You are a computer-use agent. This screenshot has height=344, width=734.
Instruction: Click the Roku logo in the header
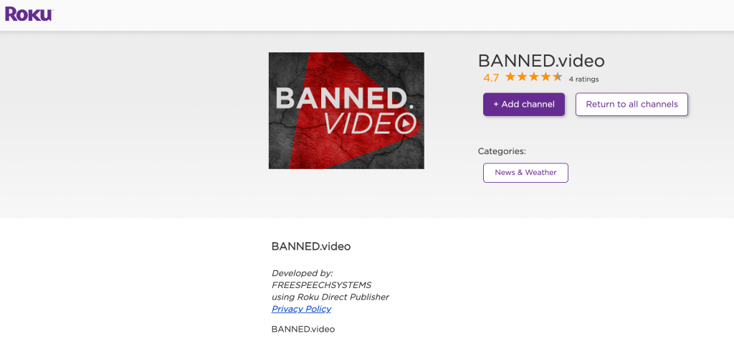click(x=29, y=14)
